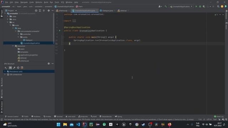The height and width of the screenshot is (128, 228).
Task: Place the cursor on the SpringApplication.run line
Action: (x=107, y=40)
